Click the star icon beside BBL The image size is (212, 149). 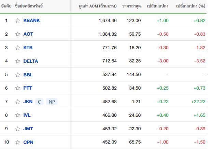pos(18,75)
